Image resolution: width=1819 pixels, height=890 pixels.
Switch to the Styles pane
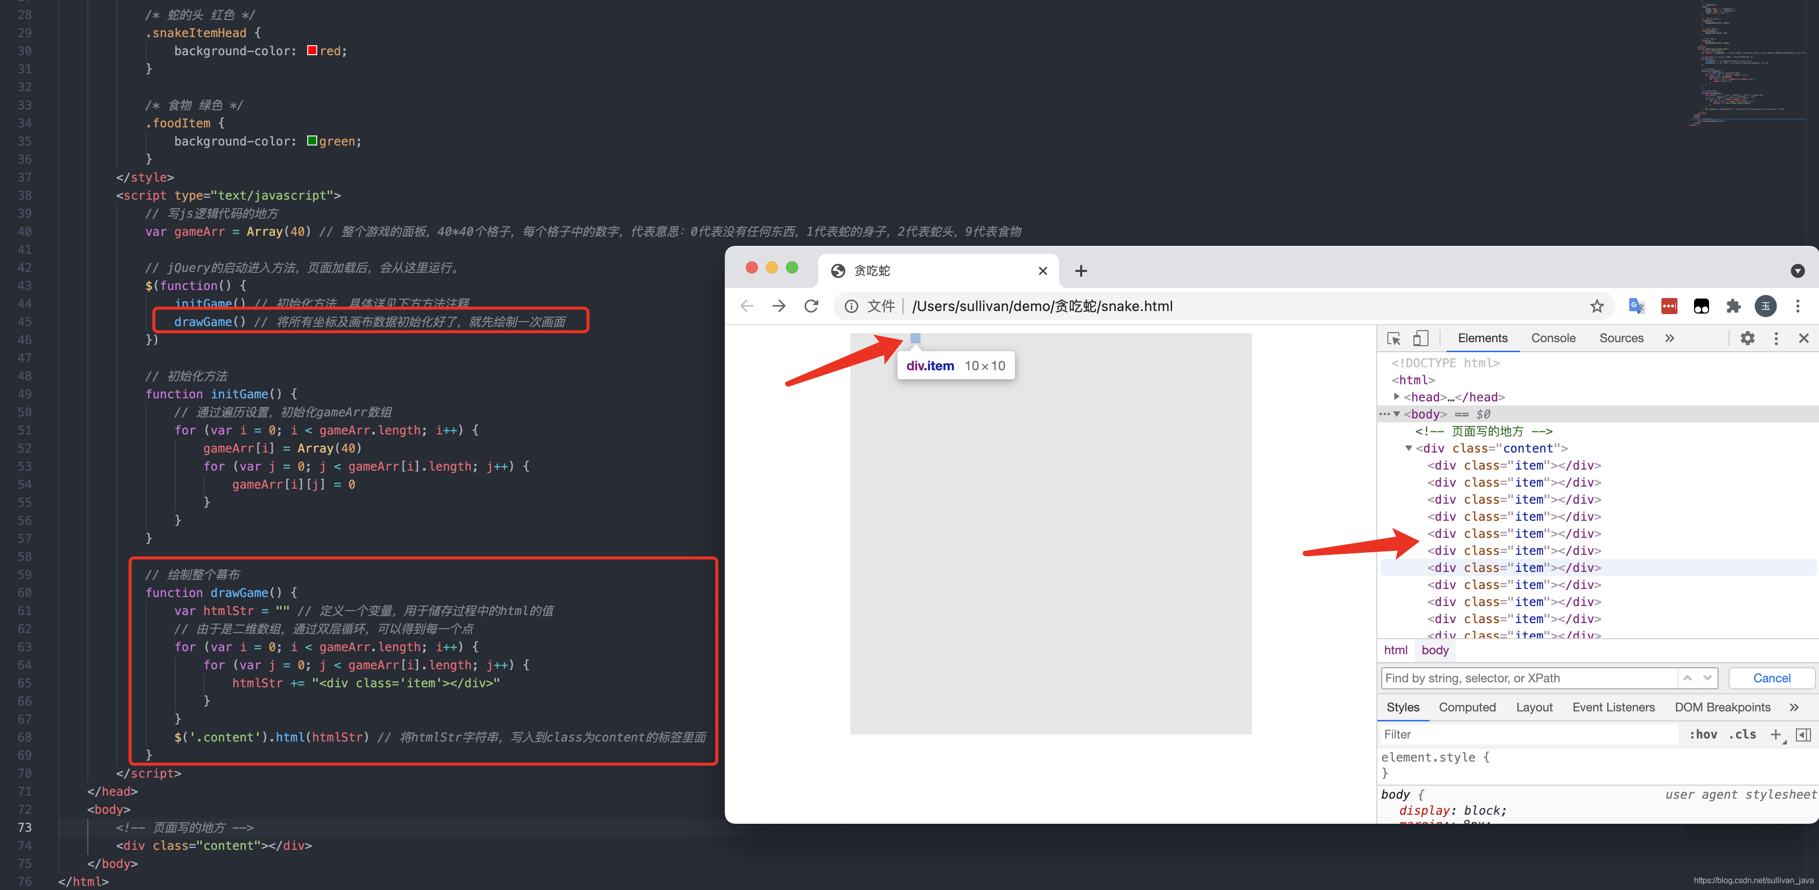pos(1402,707)
